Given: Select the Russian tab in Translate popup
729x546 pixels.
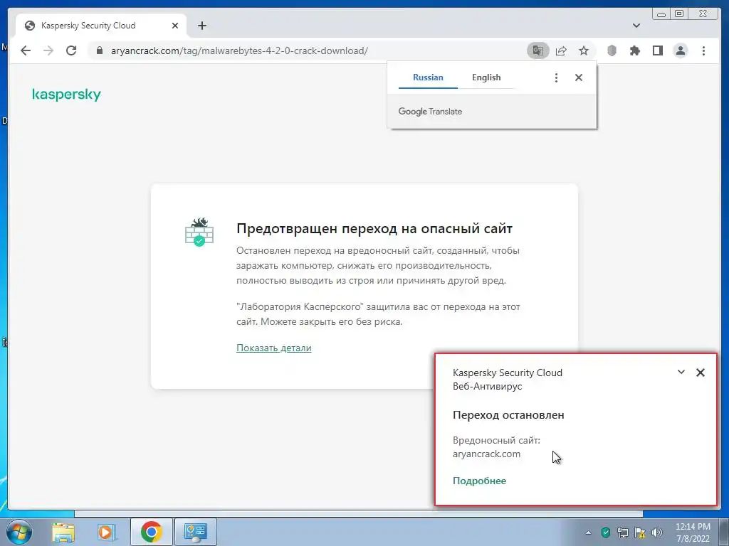Looking at the screenshot, I should click(428, 77).
